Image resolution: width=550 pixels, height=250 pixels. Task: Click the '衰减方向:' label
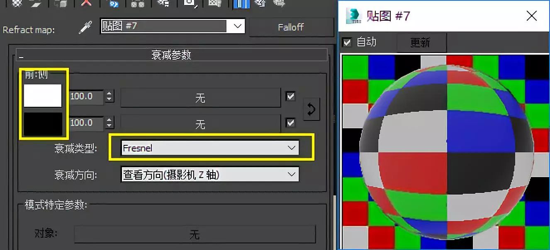75,175
